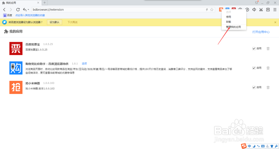Click the 抢小米神器 app title
Screen dimensions: 279x149
pos(33,83)
